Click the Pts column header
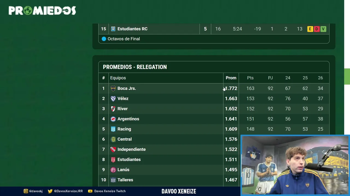This screenshot has width=350, height=196. coord(250,78)
